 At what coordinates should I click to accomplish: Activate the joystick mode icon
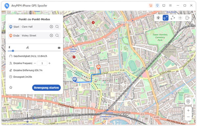point(180,18)
